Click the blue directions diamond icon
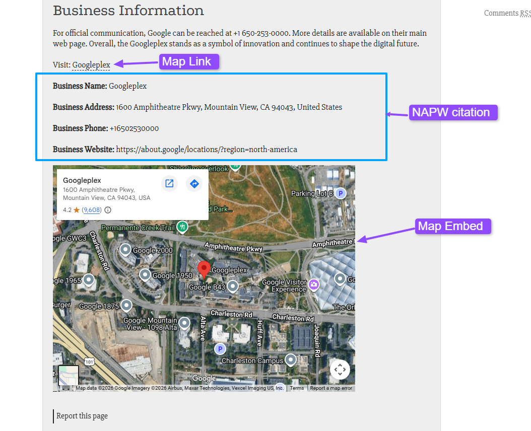Viewport: 531px width, 431px height. (x=194, y=183)
